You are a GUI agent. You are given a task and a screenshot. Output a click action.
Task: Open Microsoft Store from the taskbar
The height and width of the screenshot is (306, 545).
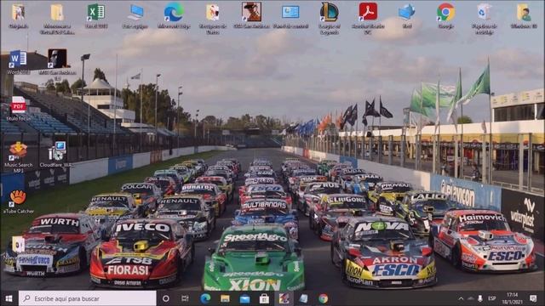tap(264, 298)
